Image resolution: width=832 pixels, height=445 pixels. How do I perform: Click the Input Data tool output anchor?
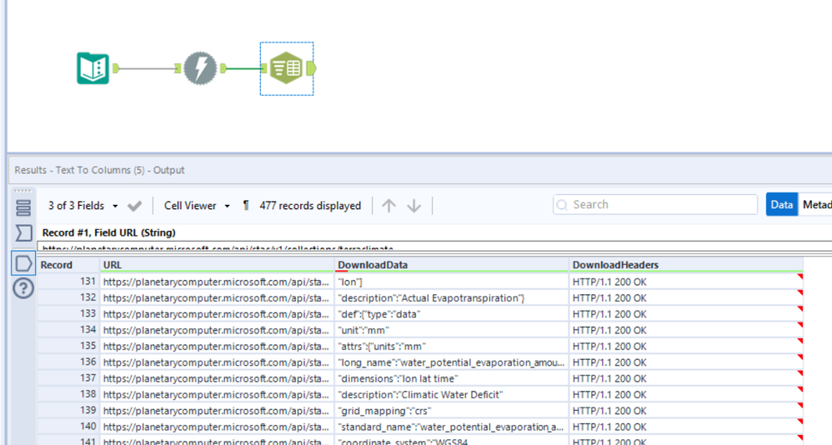(116, 68)
